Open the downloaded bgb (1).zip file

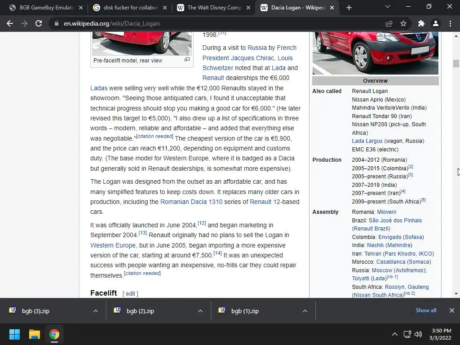(x=245, y=311)
